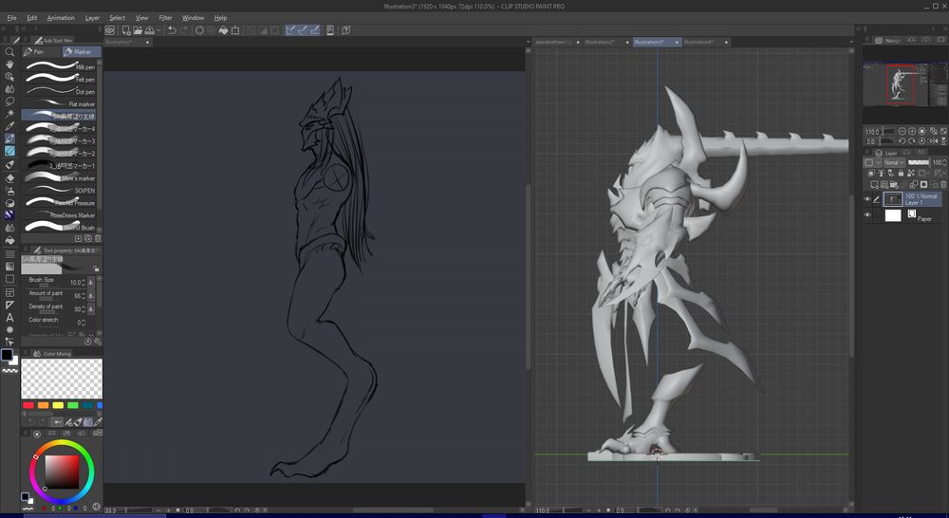Toggle visibility of Paper layer
The image size is (949, 518).
pos(867,215)
